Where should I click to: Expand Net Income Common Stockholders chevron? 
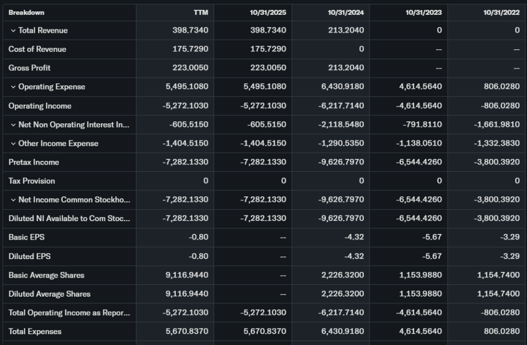[13, 200]
